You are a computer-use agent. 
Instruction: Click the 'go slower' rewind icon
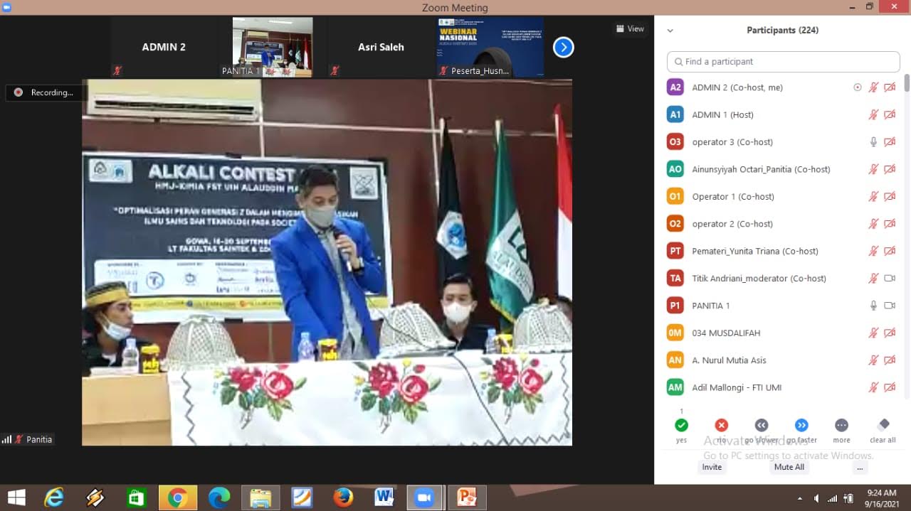[761, 425]
